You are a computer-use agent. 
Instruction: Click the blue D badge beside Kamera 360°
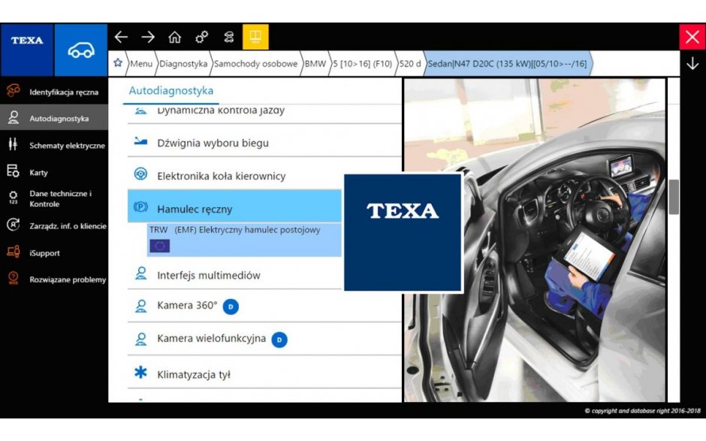coord(231,307)
